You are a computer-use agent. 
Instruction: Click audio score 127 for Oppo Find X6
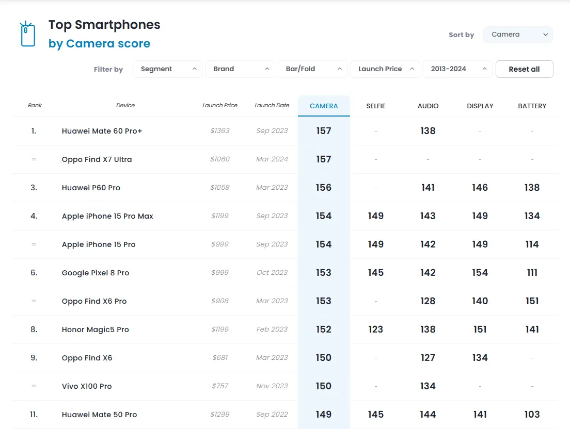point(428,358)
